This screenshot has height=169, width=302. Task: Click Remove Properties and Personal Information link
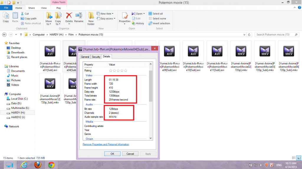106,144
